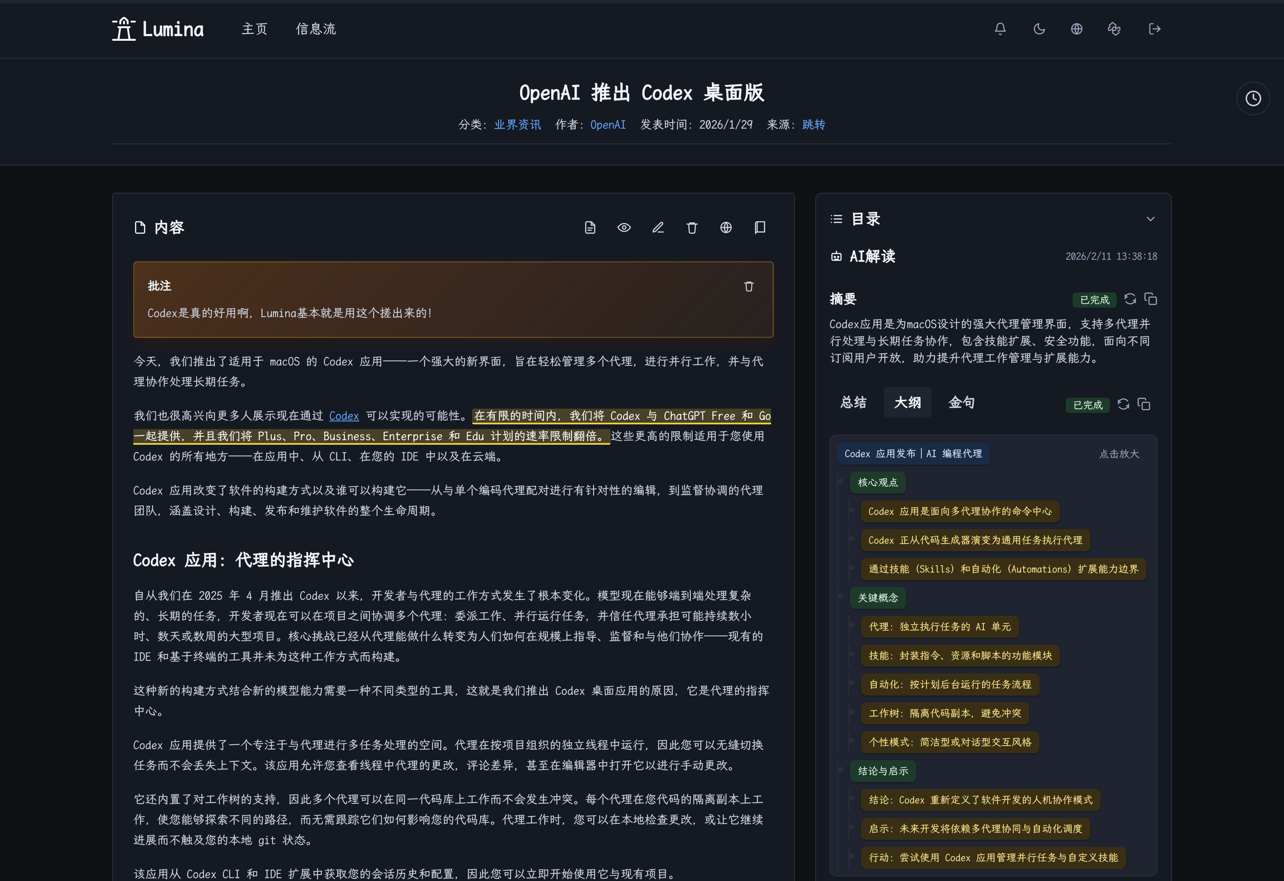Image resolution: width=1284 pixels, height=881 pixels.
Task: Click the 已完成 badge next to 摘要
Action: click(1095, 299)
